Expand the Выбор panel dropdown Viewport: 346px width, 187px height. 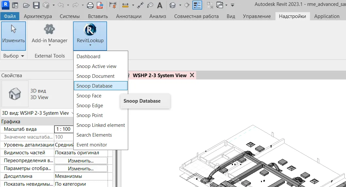coord(13,56)
